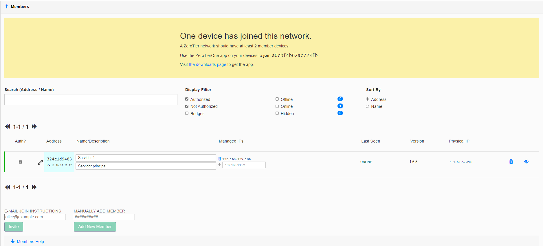Hide the member using the crossed-eye icon

coord(526,162)
